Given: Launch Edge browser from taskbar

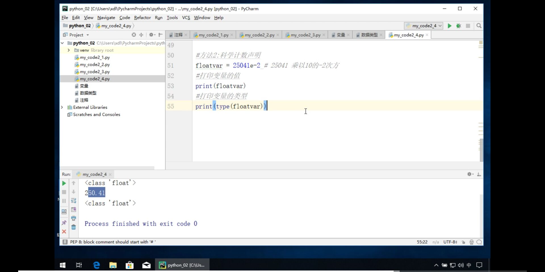Looking at the screenshot, I should (97, 265).
